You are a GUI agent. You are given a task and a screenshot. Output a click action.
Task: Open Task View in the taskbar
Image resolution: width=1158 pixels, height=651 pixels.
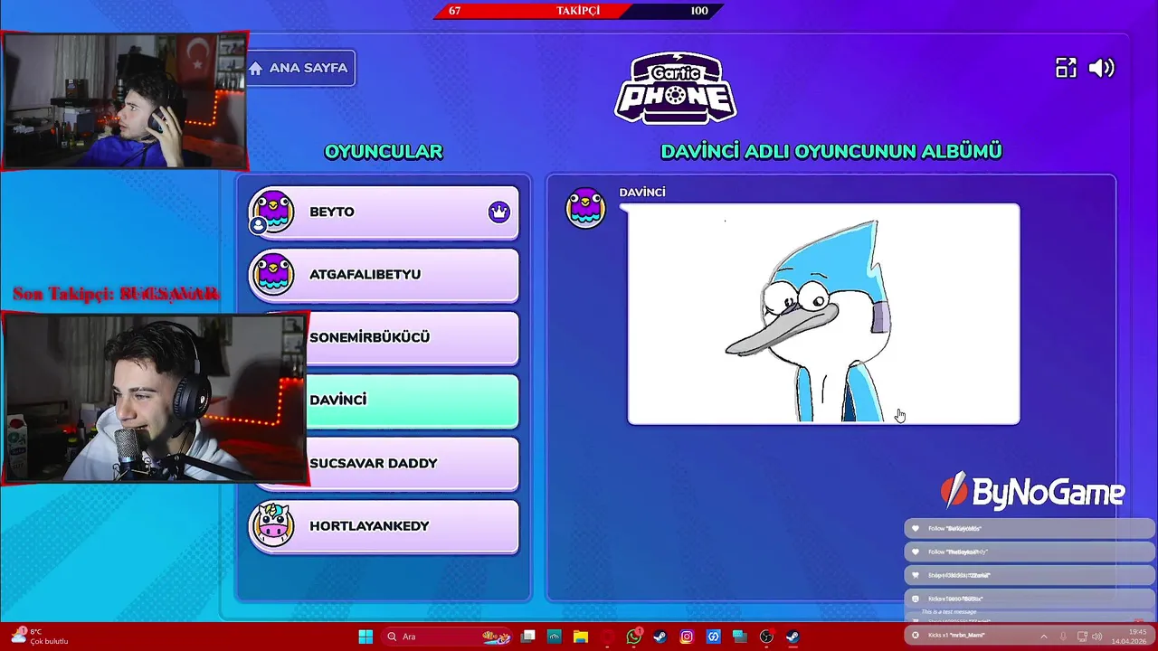click(528, 637)
